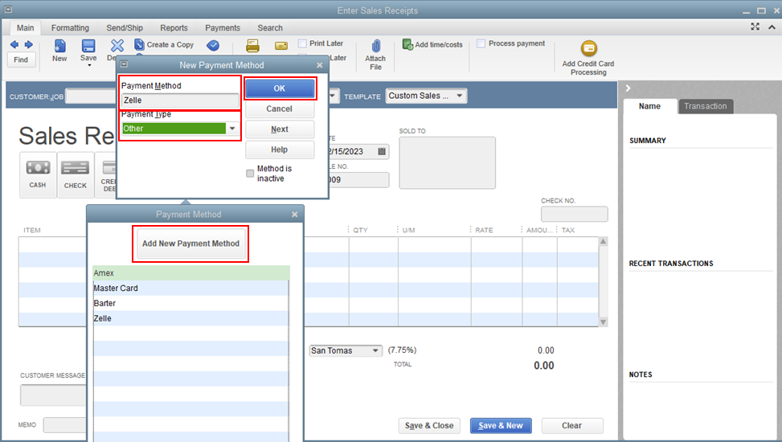Mark receipt with blue checkmark icon
Screen dimensions: 782x442
pos(213,45)
